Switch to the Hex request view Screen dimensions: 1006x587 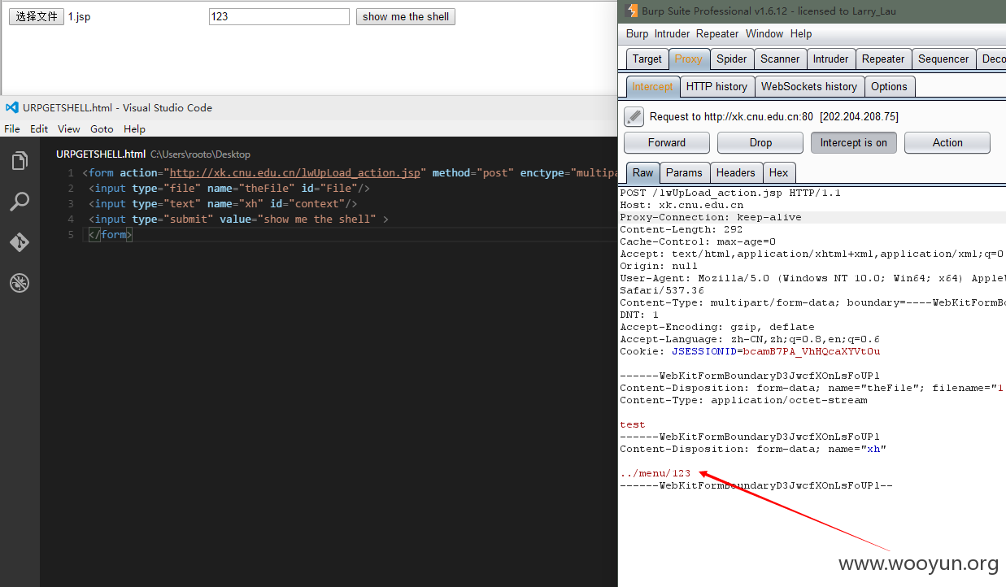click(778, 172)
